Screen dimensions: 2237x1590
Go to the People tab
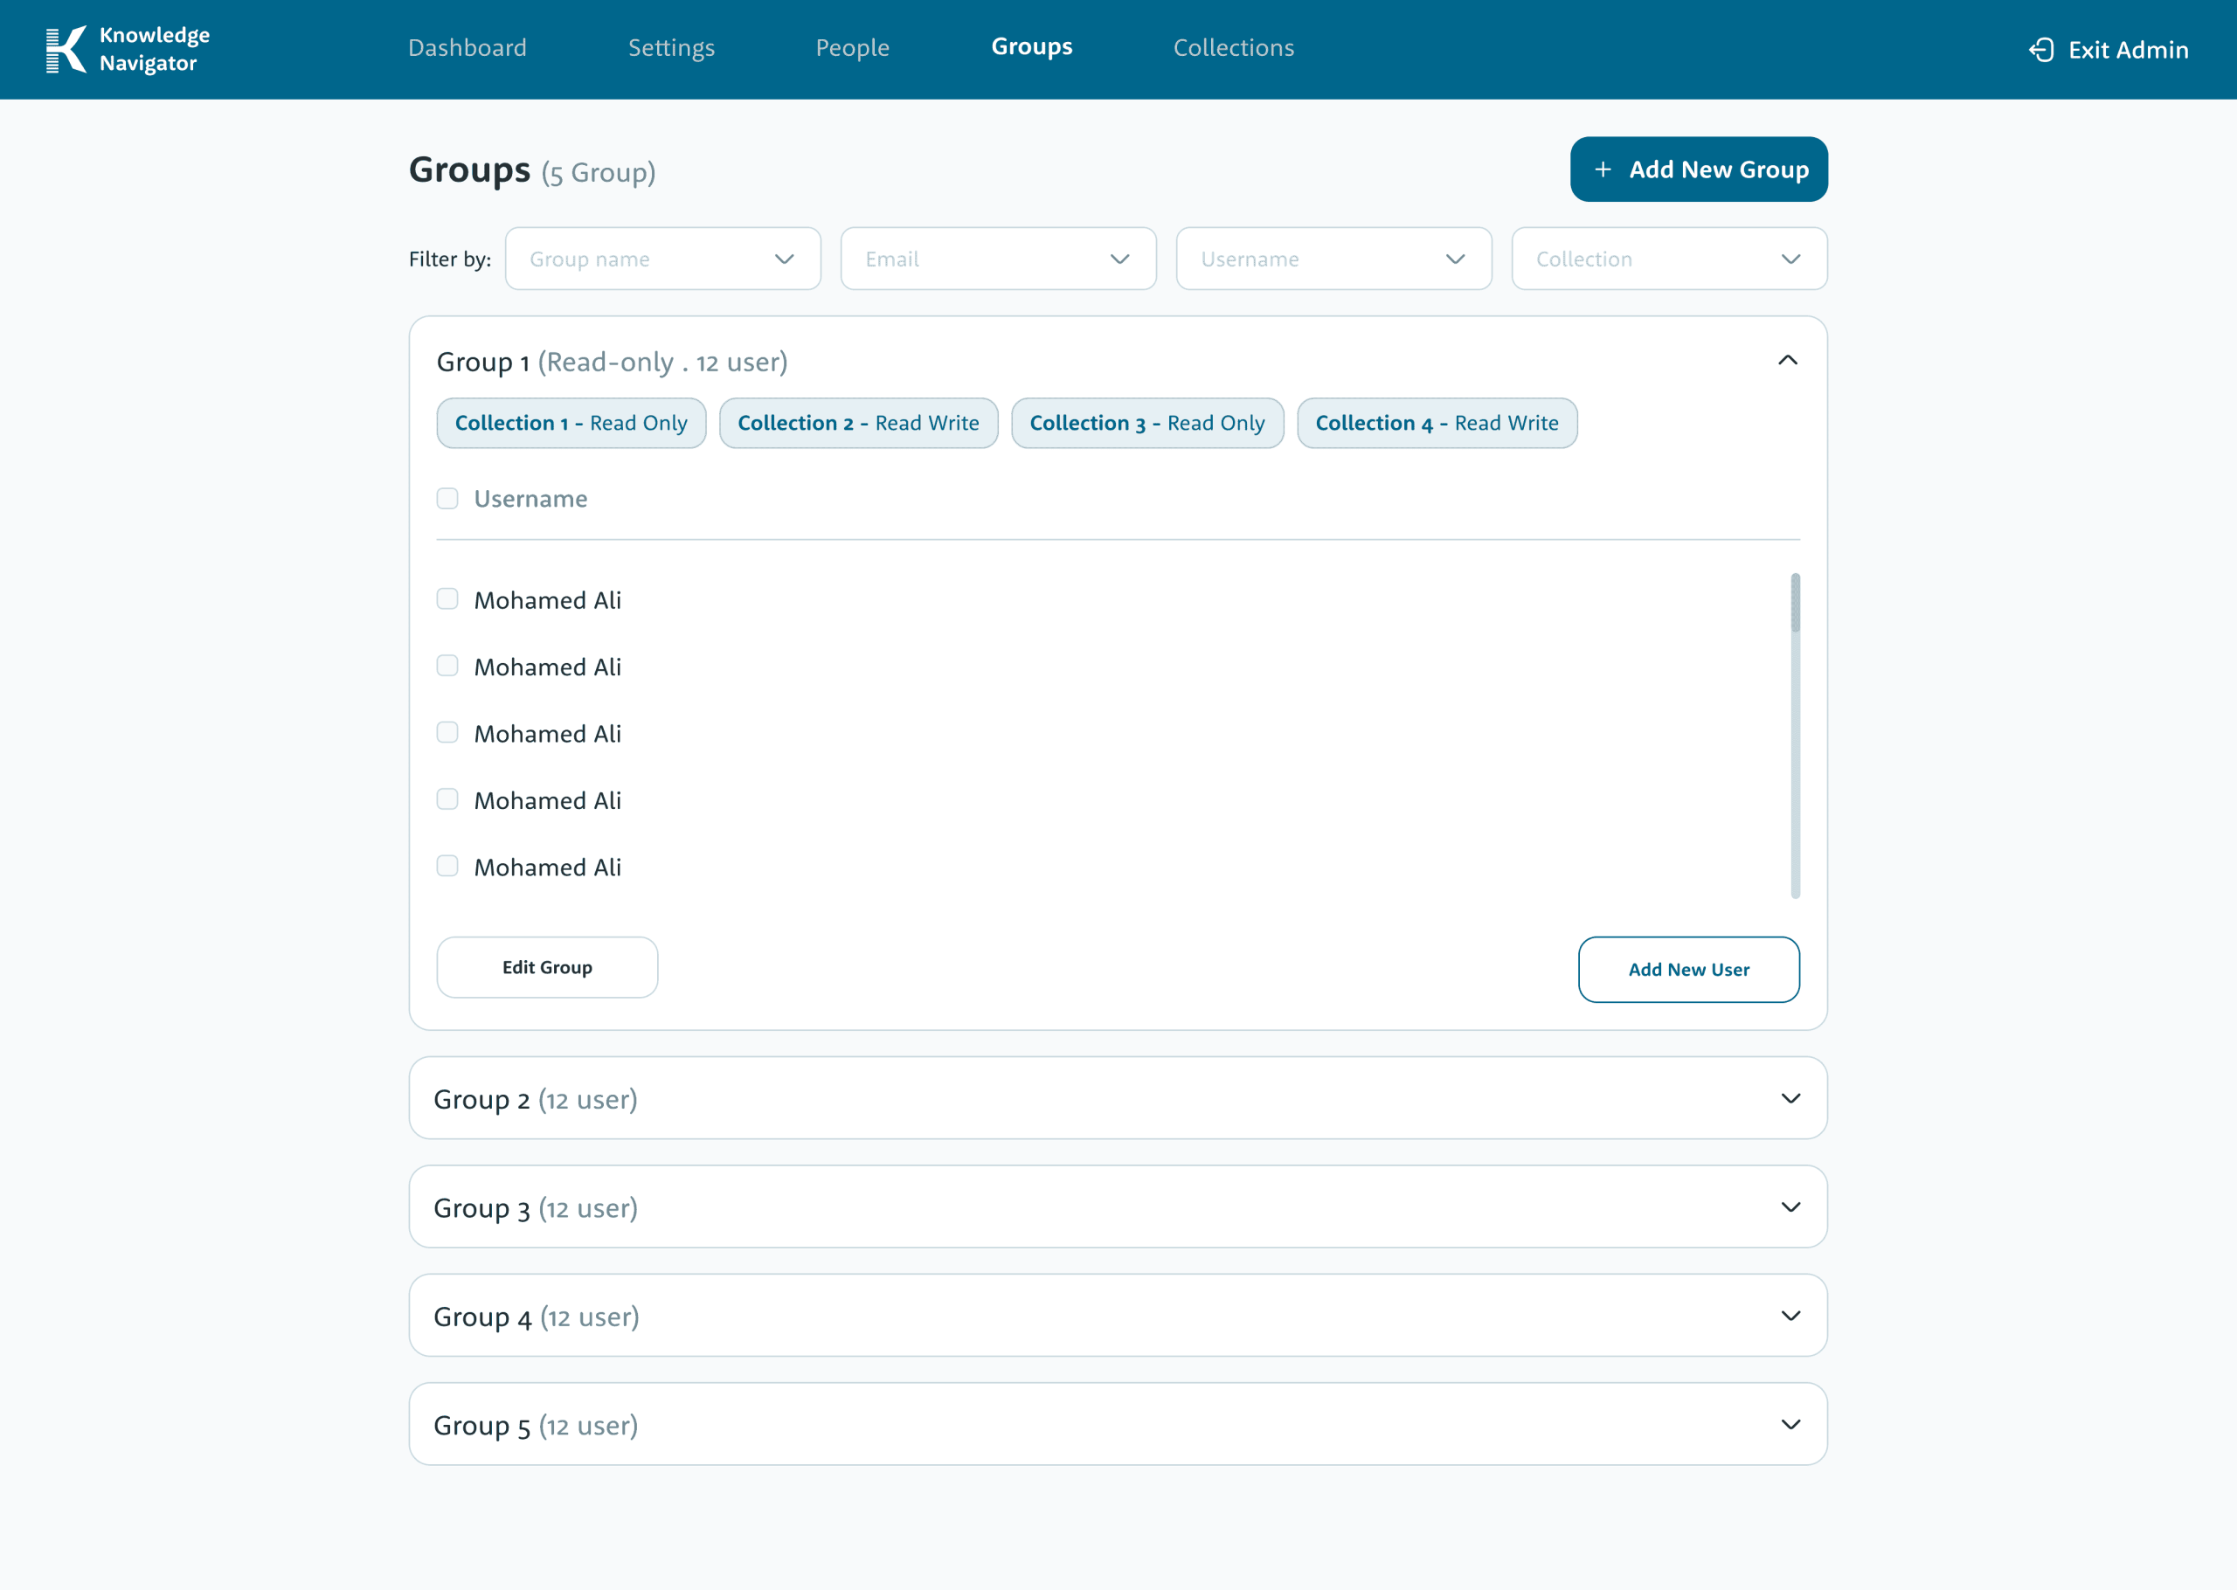point(852,48)
